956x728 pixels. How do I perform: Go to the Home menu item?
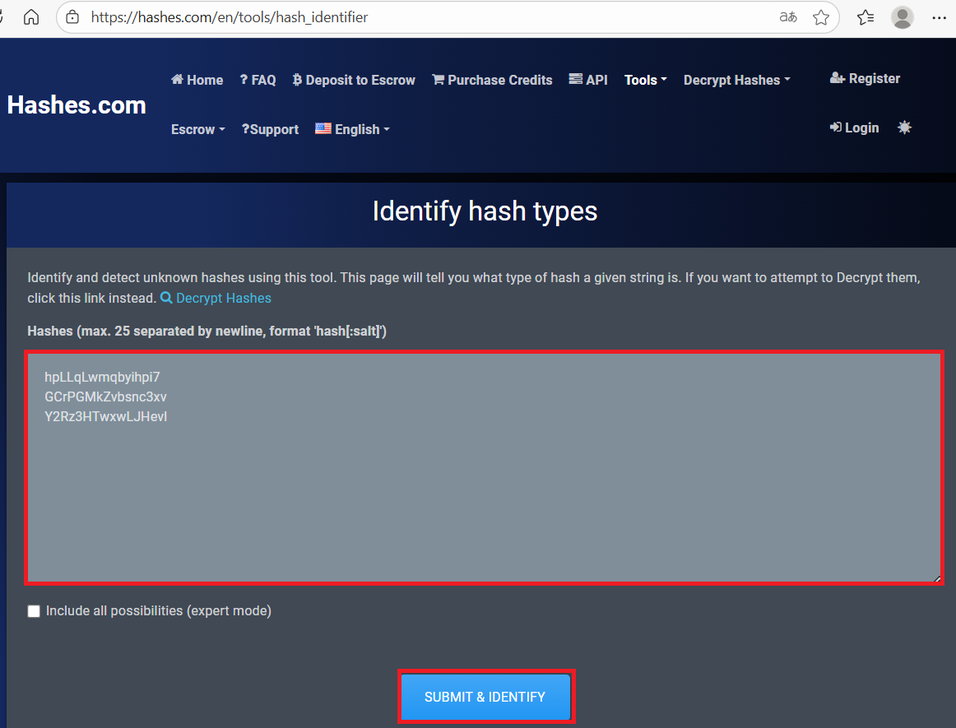pyautogui.click(x=197, y=80)
